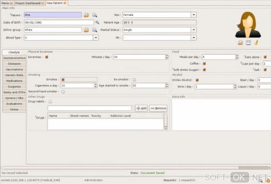Viewport: 271px width, 184px height.
Task: Open the Marital Status dropdown
Action: (x=194, y=30)
